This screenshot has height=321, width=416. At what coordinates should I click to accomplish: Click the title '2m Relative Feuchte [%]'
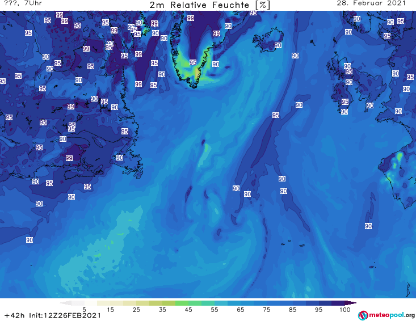coord(210,5)
